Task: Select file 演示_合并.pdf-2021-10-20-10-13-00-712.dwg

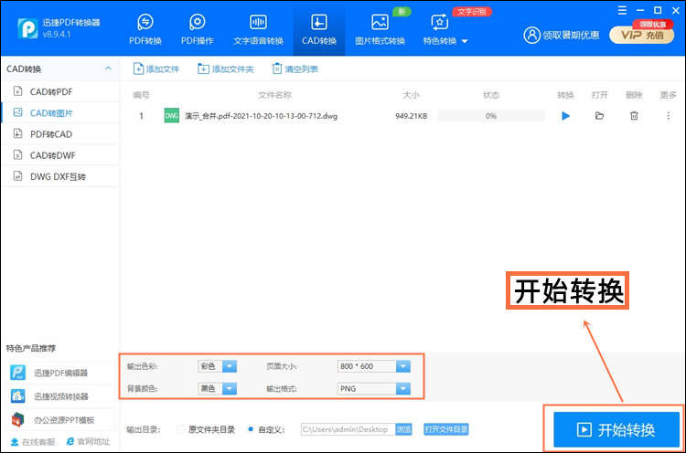Action: click(262, 116)
